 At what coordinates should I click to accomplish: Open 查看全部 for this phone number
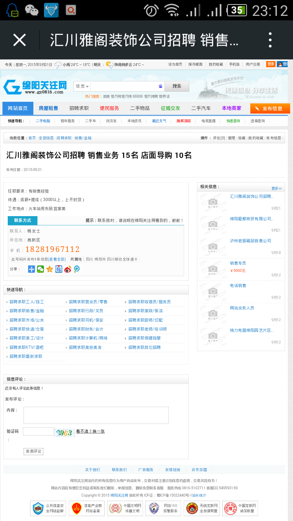pos(57,259)
